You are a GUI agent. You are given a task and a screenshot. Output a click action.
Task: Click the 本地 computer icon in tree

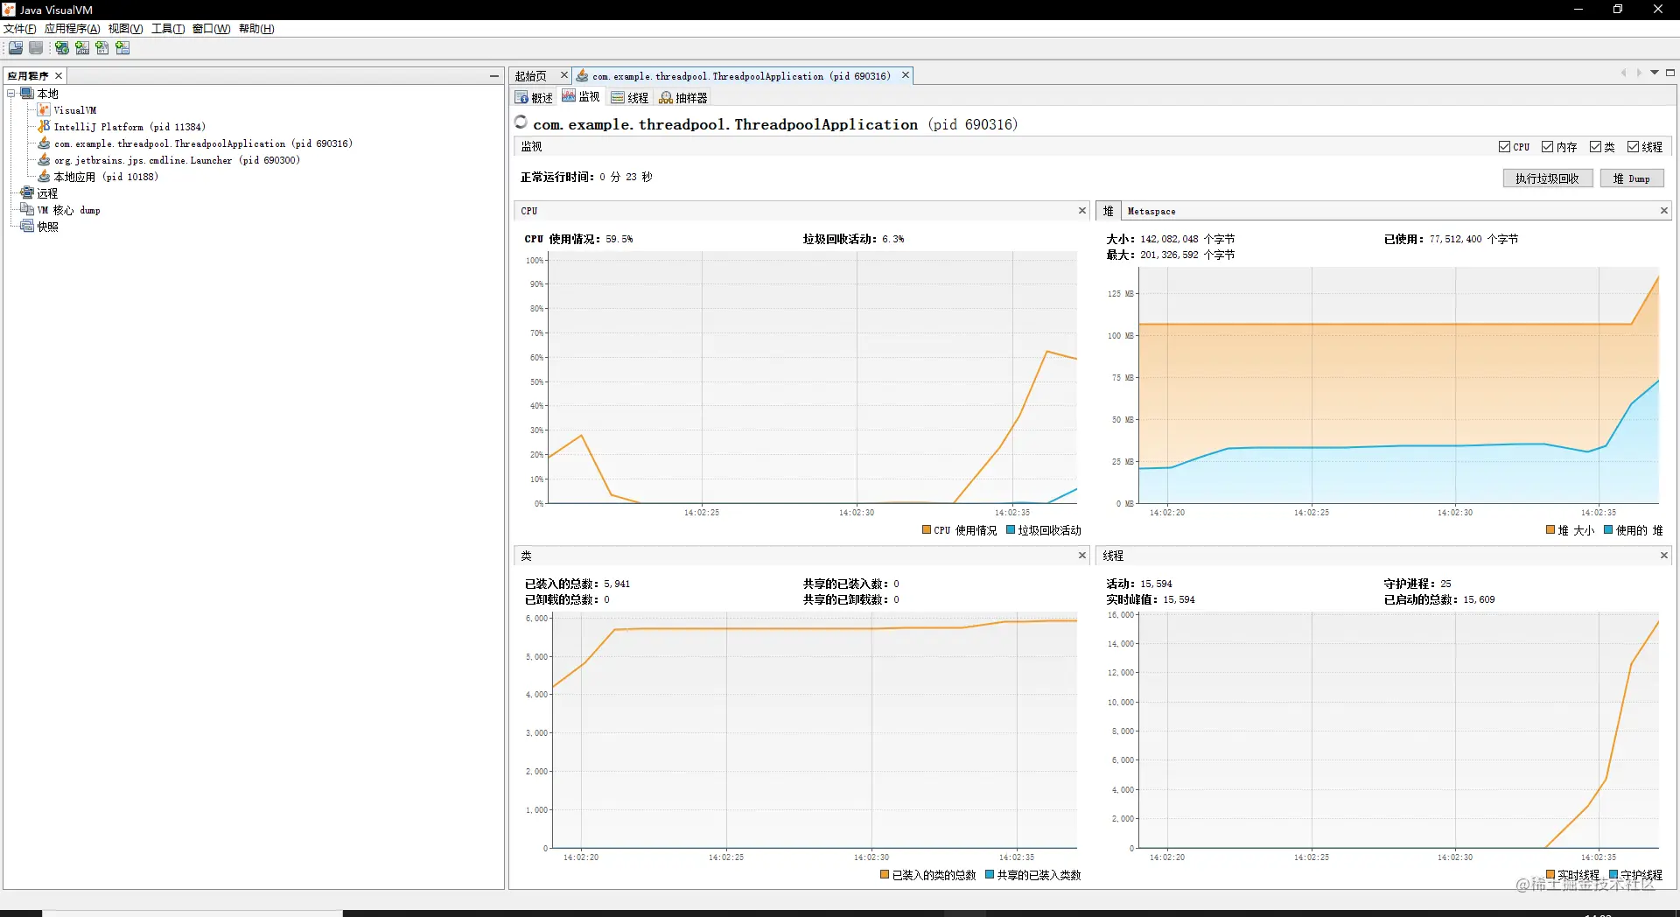[x=27, y=94]
